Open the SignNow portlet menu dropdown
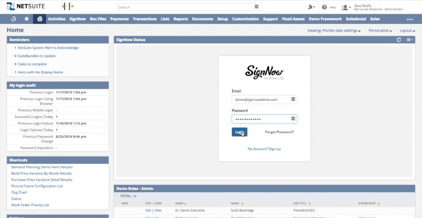Image resolution: width=422 pixels, height=218 pixels. [409, 40]
